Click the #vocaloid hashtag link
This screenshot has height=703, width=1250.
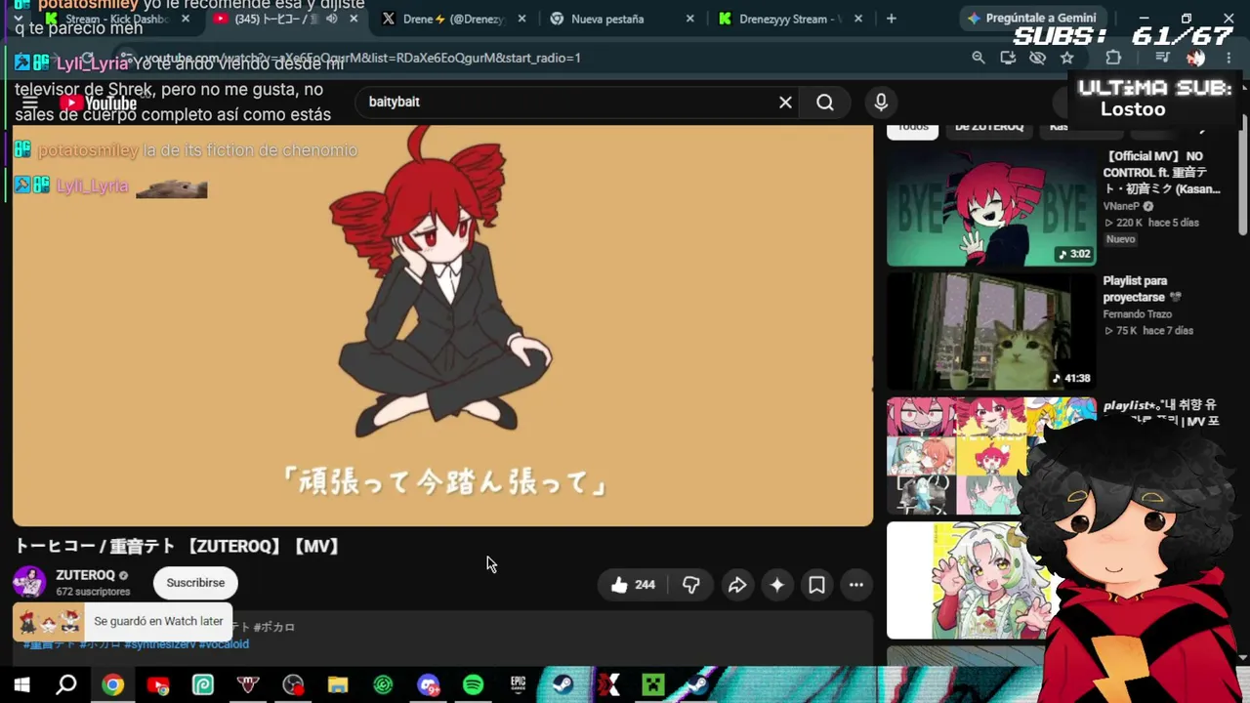(224, 644)
